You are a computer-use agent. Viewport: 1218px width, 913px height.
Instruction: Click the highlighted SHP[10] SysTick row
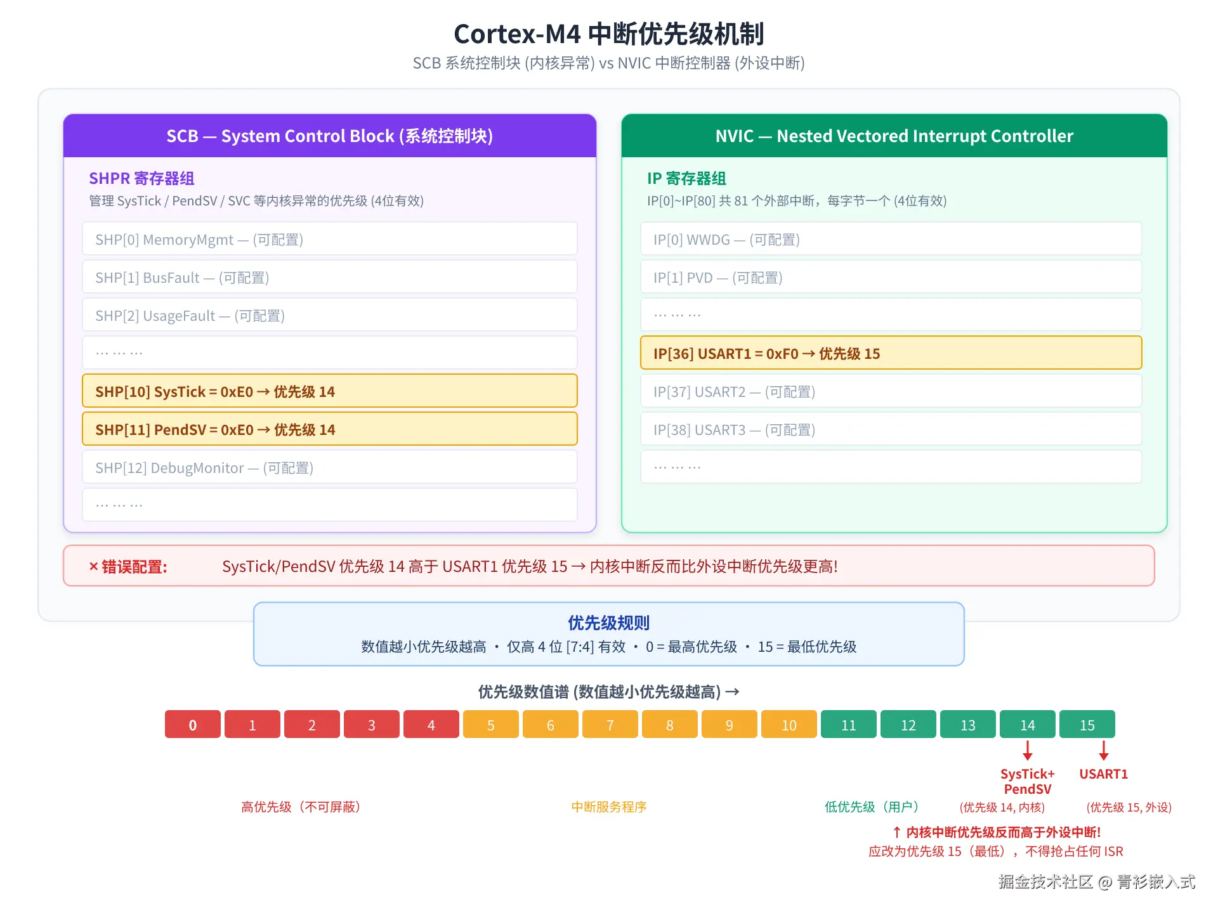(x=330, y=391)
